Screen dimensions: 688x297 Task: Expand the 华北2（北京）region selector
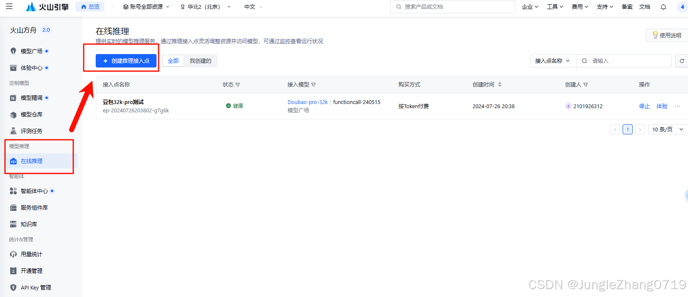click(x=206, y=7)
